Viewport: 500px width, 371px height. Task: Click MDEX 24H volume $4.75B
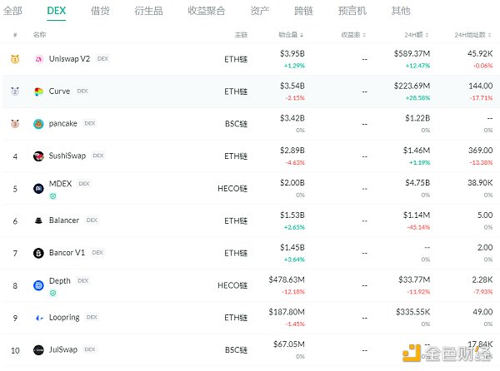(x=417, y=183)
